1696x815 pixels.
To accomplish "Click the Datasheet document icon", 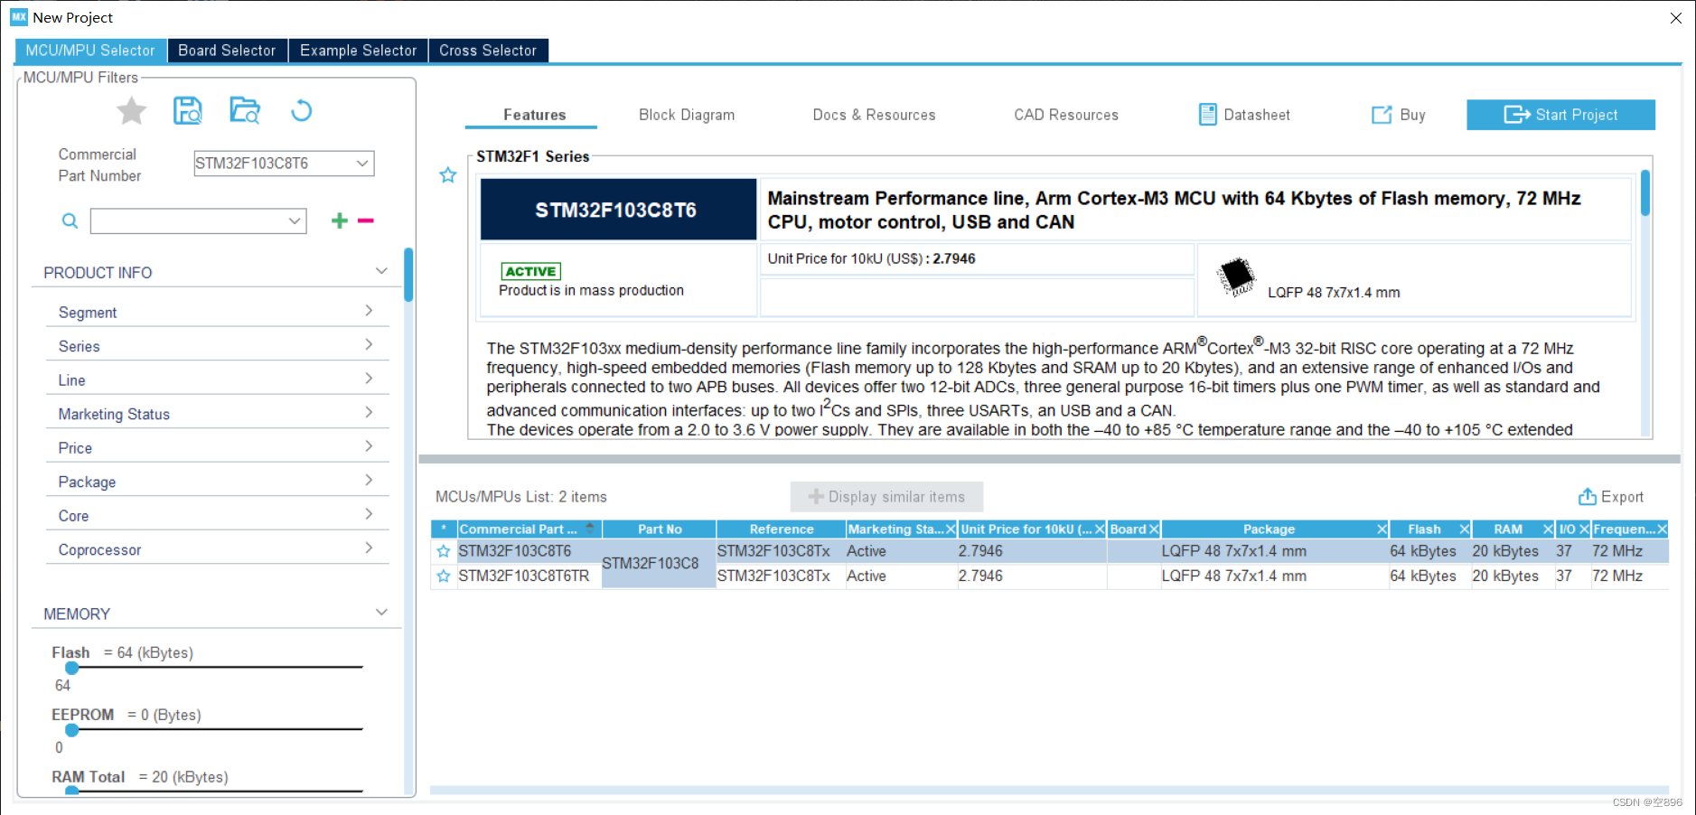I will point(1207,115).
